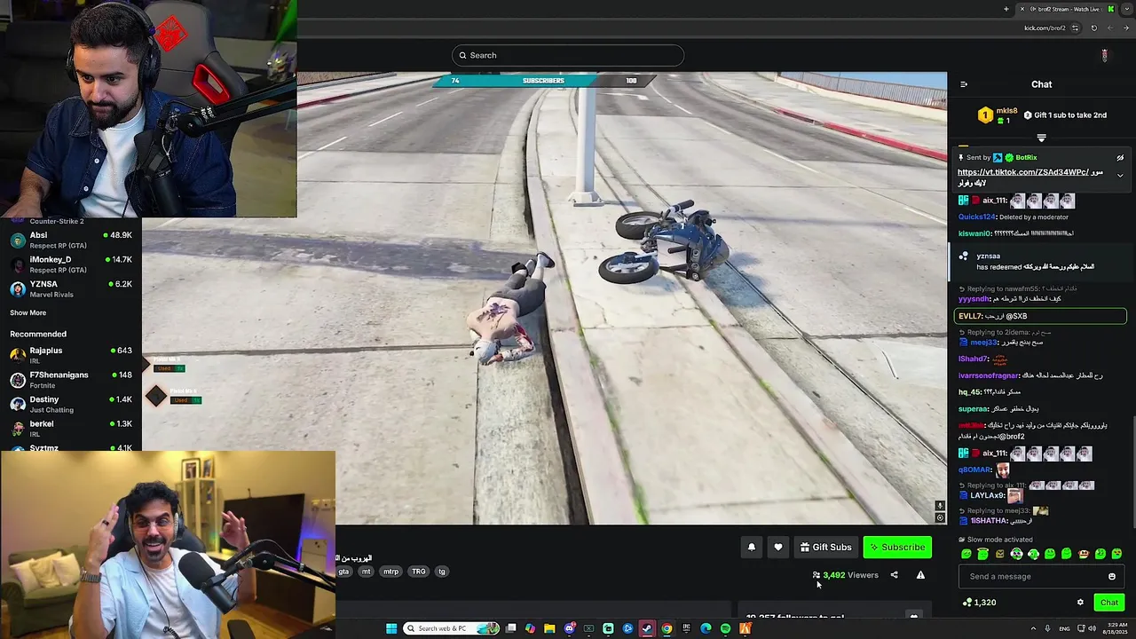Click username EVLL7 in chat
The height and width of the screenshot is (639, 1136).
pos(970,316)
